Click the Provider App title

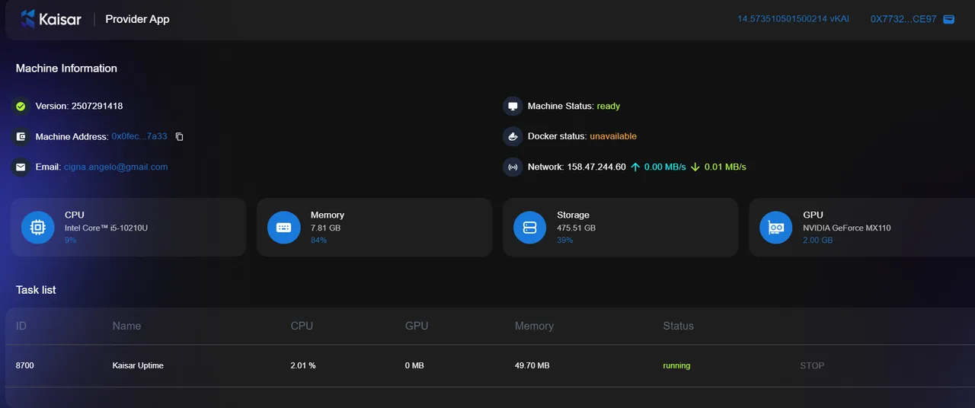pyautogui.click(x=137, y=19)
